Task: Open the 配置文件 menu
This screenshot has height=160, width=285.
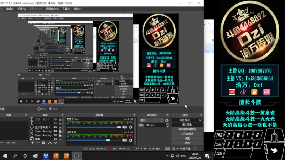Action: [x=36, y=9]
